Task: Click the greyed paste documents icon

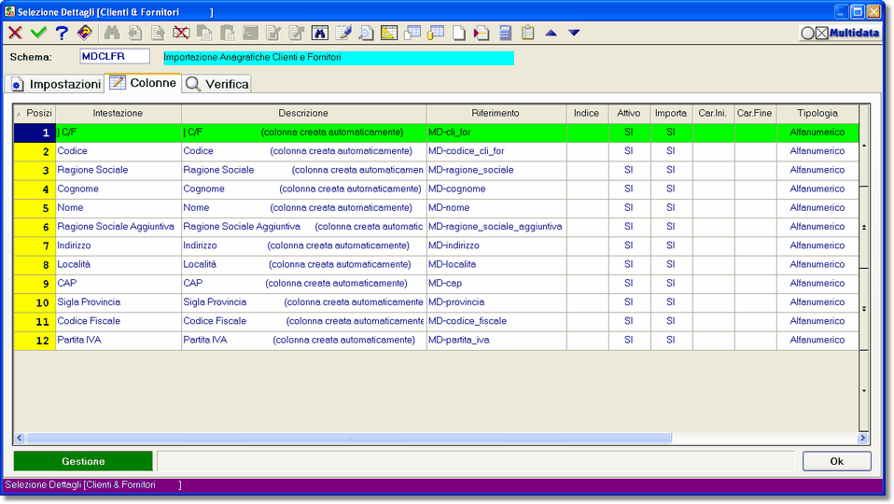Action: [x=227, y=33]
